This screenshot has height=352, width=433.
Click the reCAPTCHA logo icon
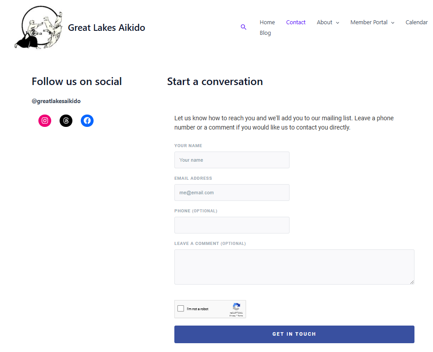pyautogui.click(x=237, y=307)
